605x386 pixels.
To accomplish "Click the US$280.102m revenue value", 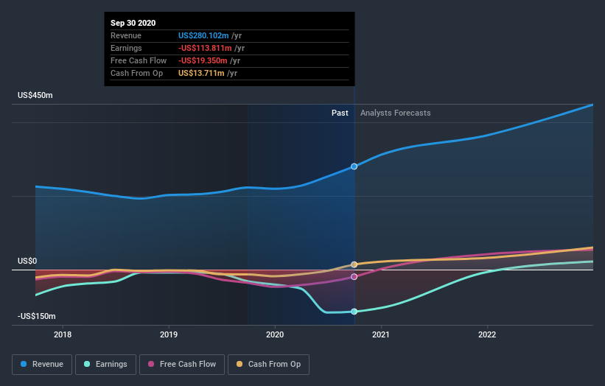I will pos(203,35).
